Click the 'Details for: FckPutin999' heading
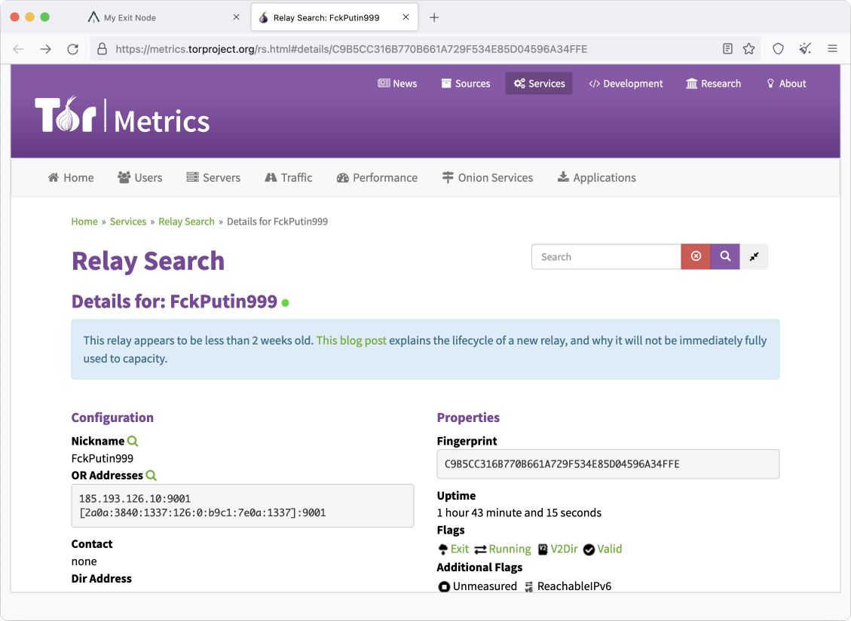 (174, 301)
